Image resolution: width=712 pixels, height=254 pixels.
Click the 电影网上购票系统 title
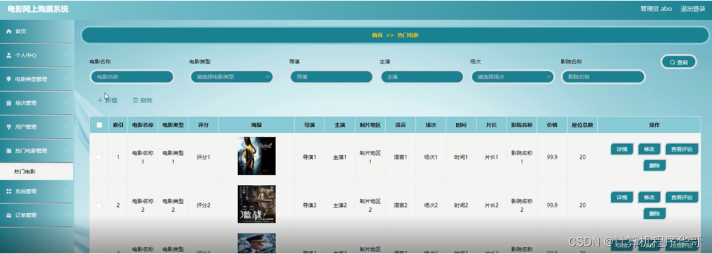pos(38,9)
